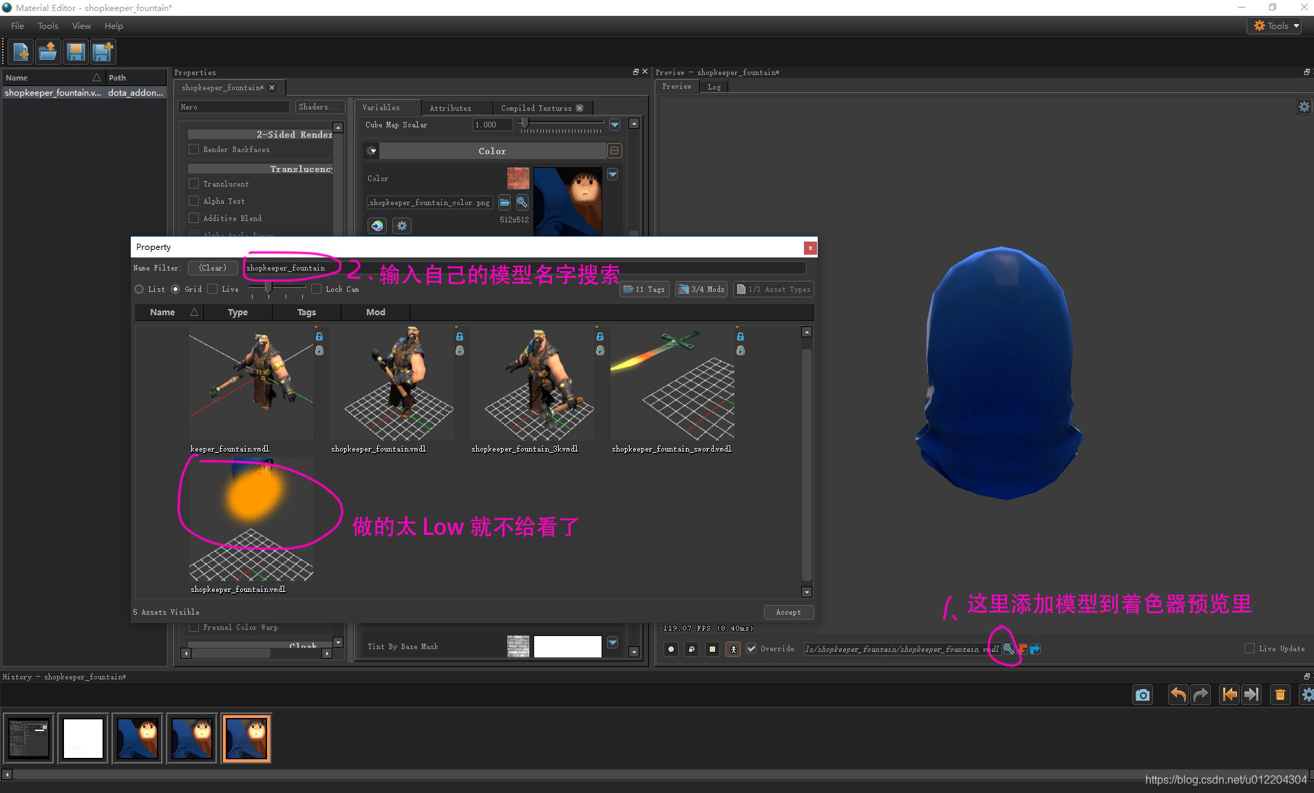Viewport: 1314px width, 793px height.
Task: Click the Color group options gear-arrow icon
Action: click(x=372, y=151)
